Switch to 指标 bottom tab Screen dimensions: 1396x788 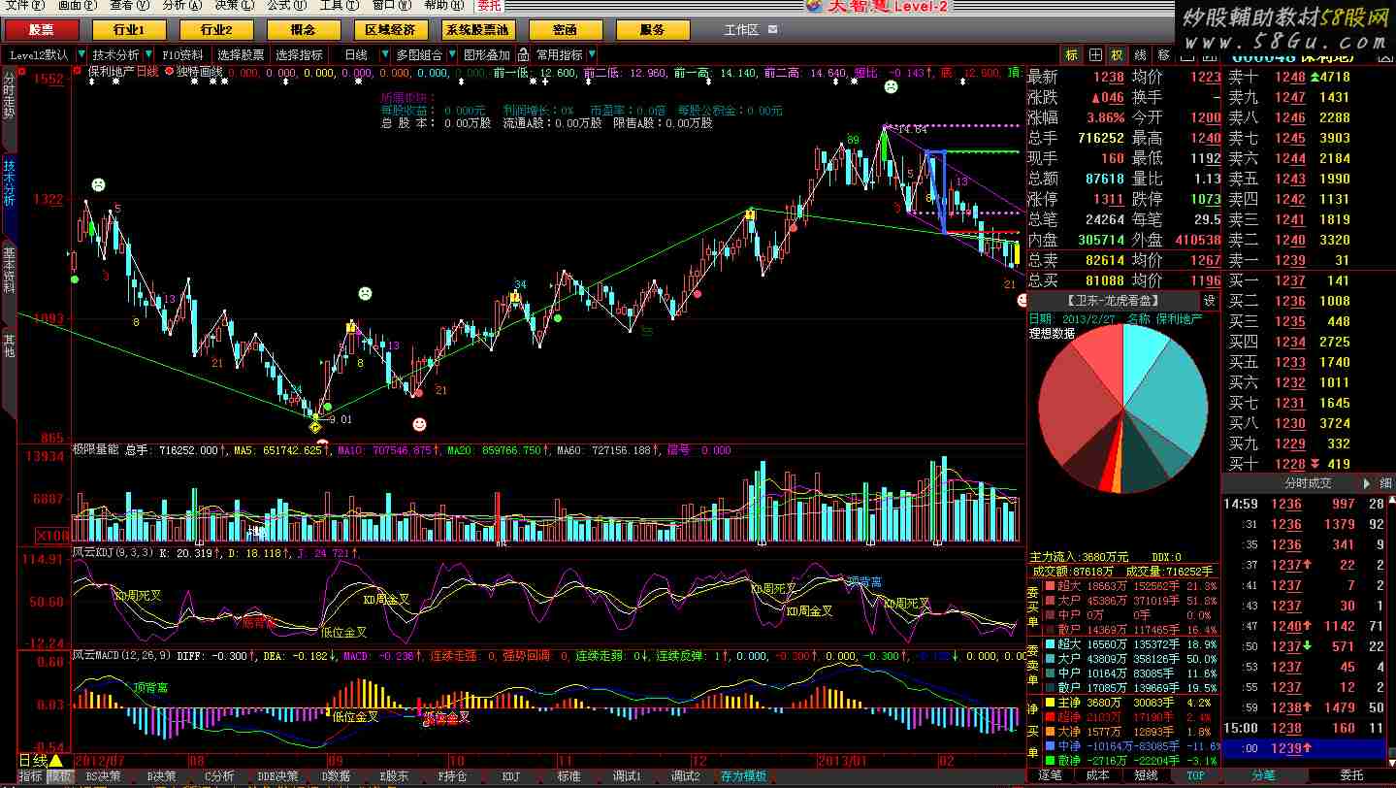(x=30, y=776)
